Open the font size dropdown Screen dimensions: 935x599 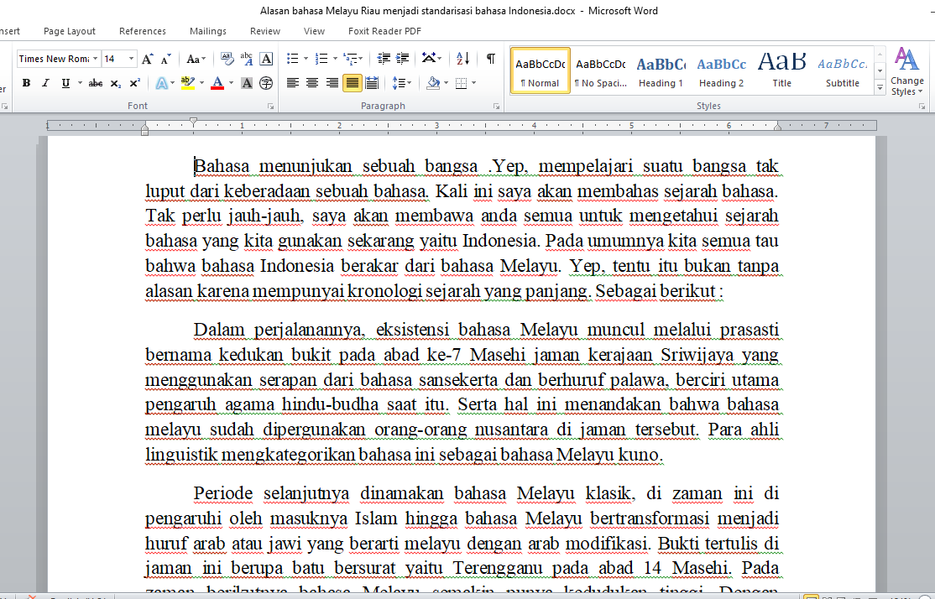(132, 59)
